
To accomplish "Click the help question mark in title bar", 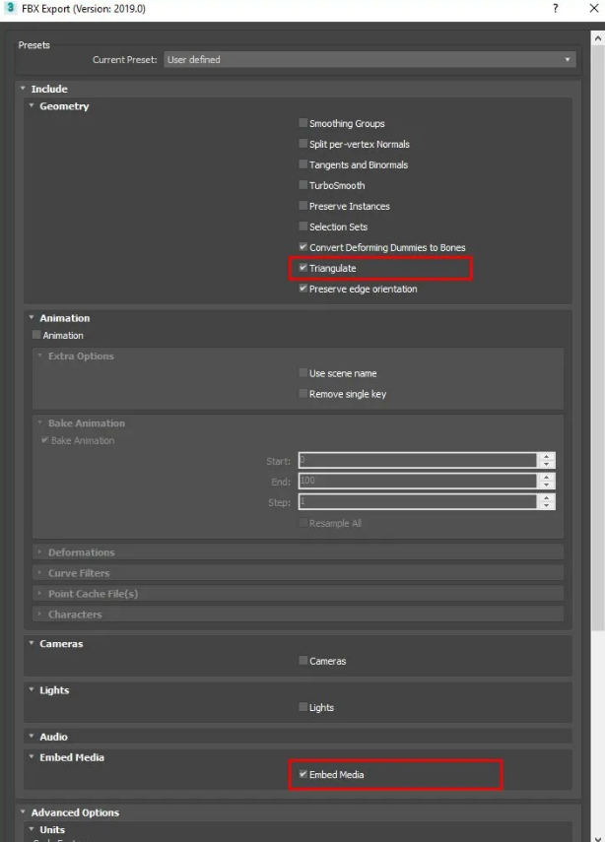I will (555, 9).
